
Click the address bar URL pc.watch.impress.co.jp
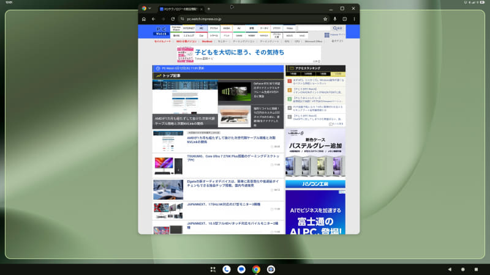[x=204, y=19]
